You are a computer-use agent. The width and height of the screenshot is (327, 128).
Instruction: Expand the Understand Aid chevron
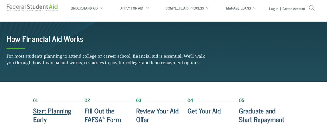click(x=102, y=8)
